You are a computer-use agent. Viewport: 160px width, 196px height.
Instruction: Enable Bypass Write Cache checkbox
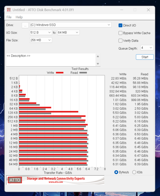pos(120,33)
